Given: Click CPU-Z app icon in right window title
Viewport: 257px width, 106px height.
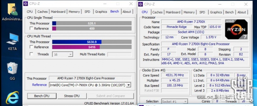Looking at the screenshot, I should (x=140, y=4).
